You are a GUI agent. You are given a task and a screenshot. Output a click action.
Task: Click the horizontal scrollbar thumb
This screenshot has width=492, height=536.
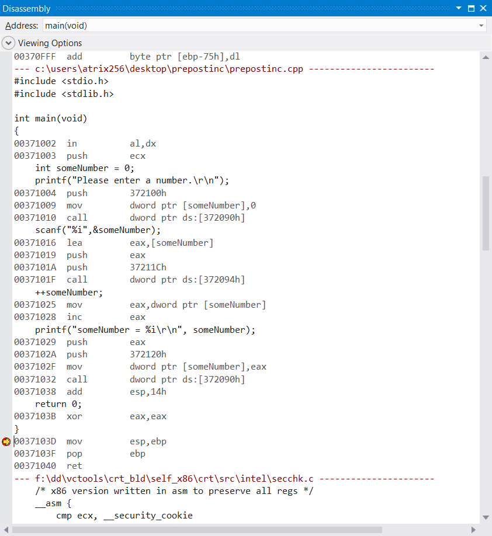(197, 530)
